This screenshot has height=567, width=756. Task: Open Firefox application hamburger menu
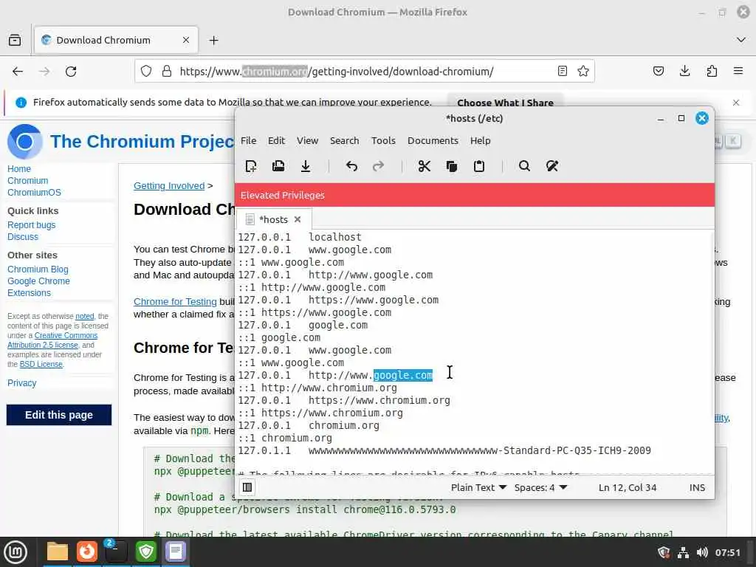pyautogui.click(x=738, y=72)
